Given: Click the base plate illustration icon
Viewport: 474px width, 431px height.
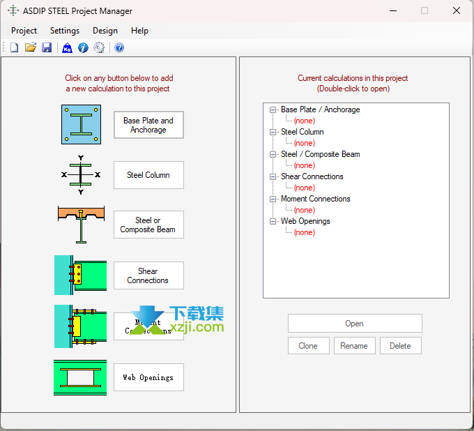Looking at the screenshot, I should coord(81,124).
